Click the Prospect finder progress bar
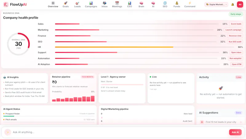The height and width of the screenshot is (139, 246). (49, 116)
